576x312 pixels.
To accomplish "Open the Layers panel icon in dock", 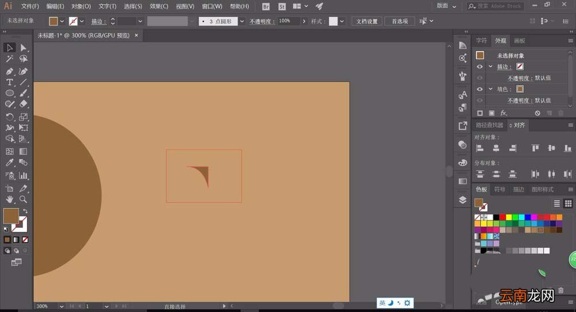I will tap(463, 200).
